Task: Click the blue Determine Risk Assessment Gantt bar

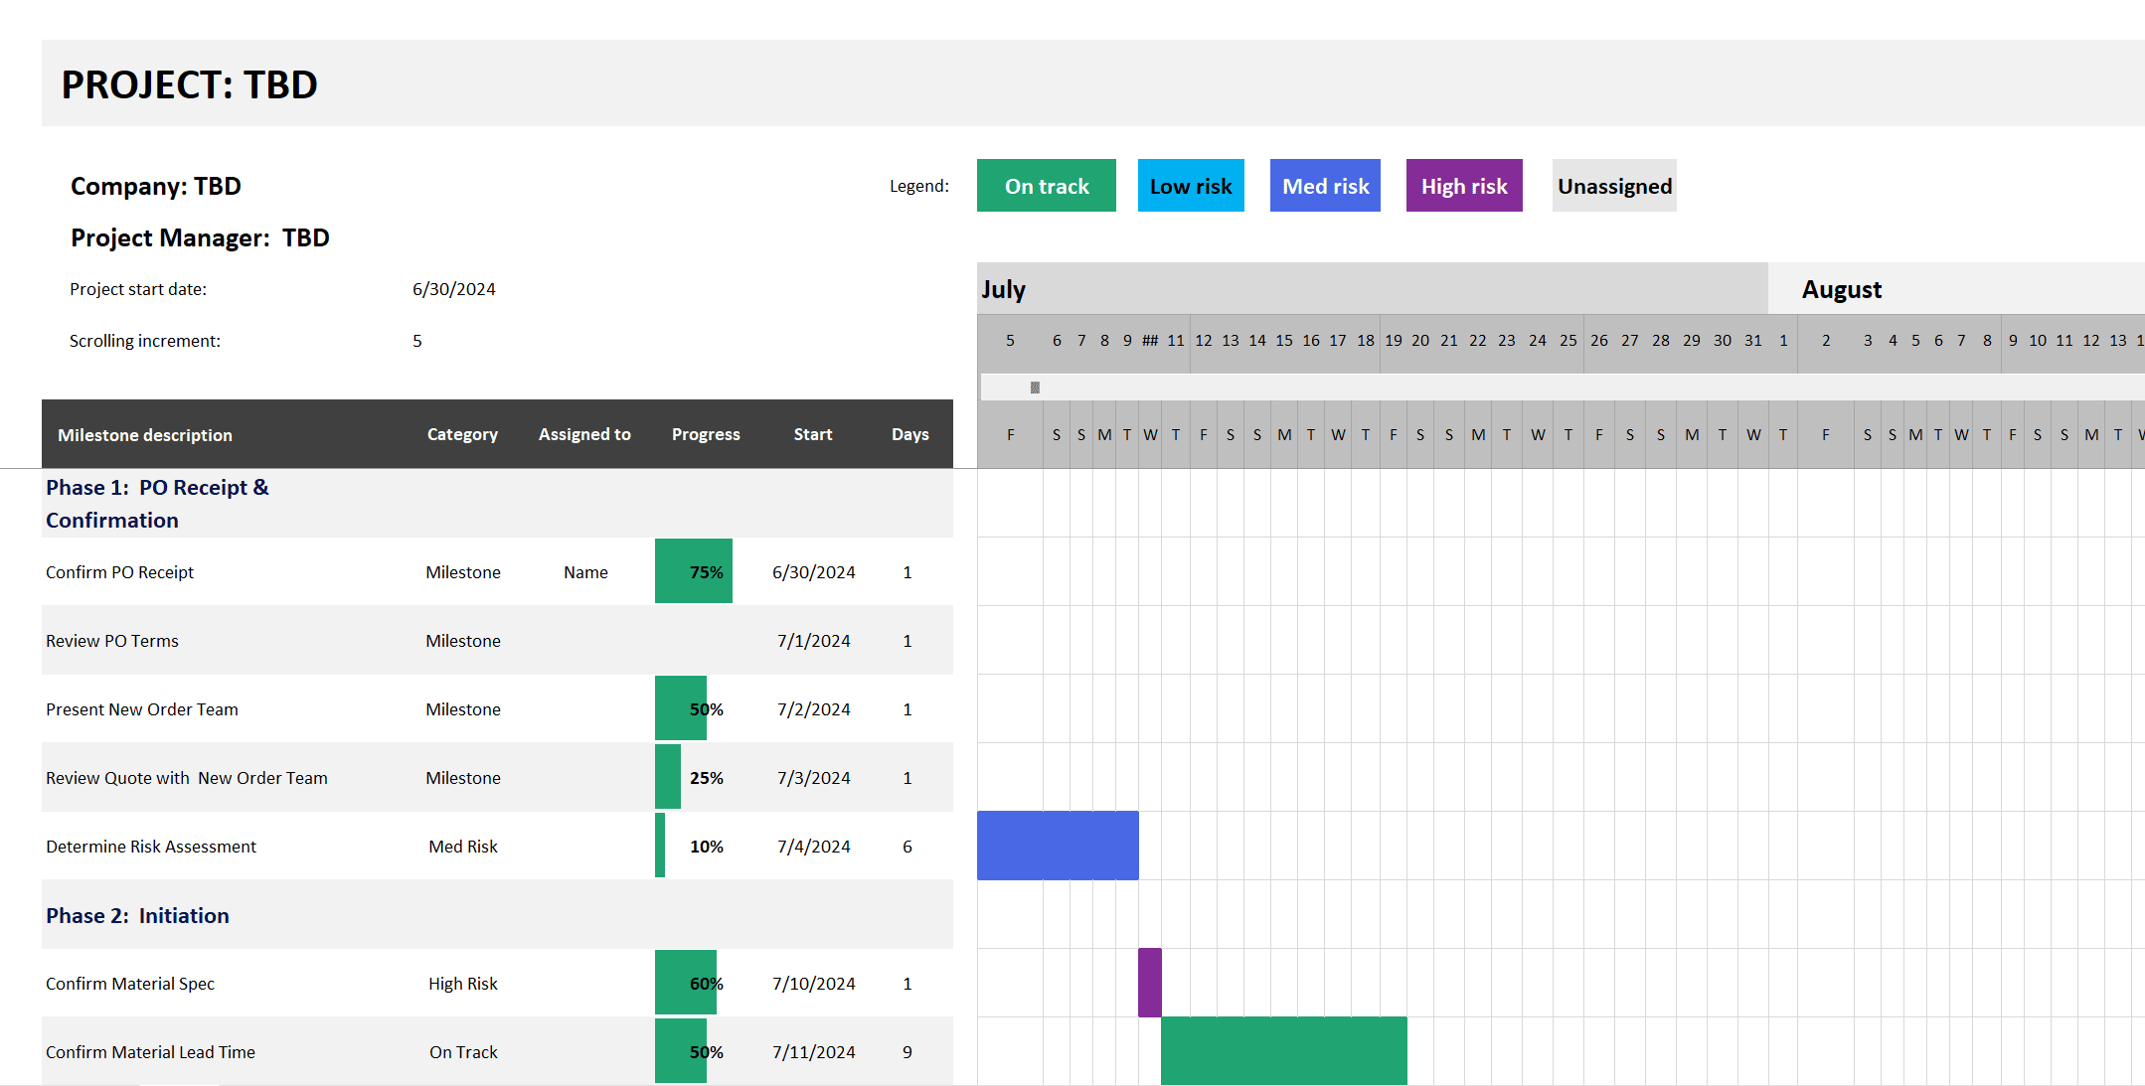Action: tap(1058, 846)
